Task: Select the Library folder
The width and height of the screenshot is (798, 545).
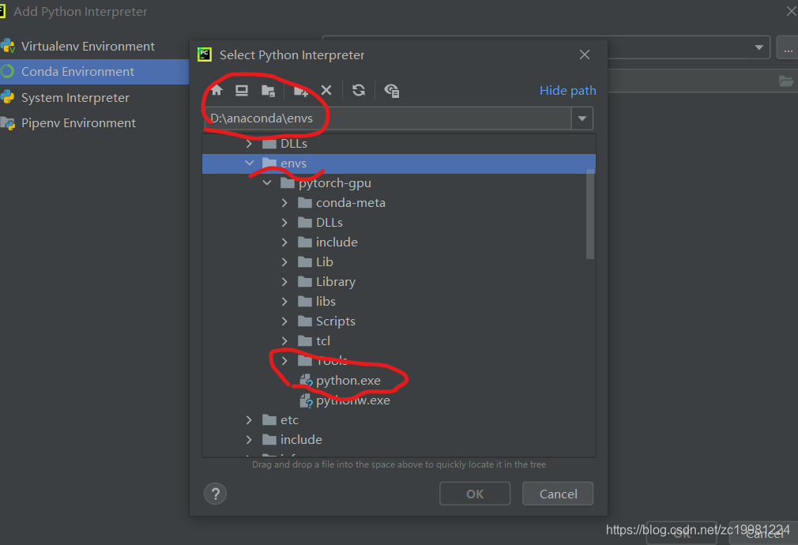Action: pos(335,282)
